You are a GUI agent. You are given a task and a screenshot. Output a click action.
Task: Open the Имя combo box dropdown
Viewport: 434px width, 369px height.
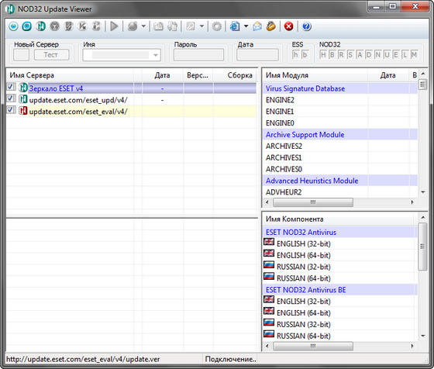pyautogui.click(x=156, y=55)
